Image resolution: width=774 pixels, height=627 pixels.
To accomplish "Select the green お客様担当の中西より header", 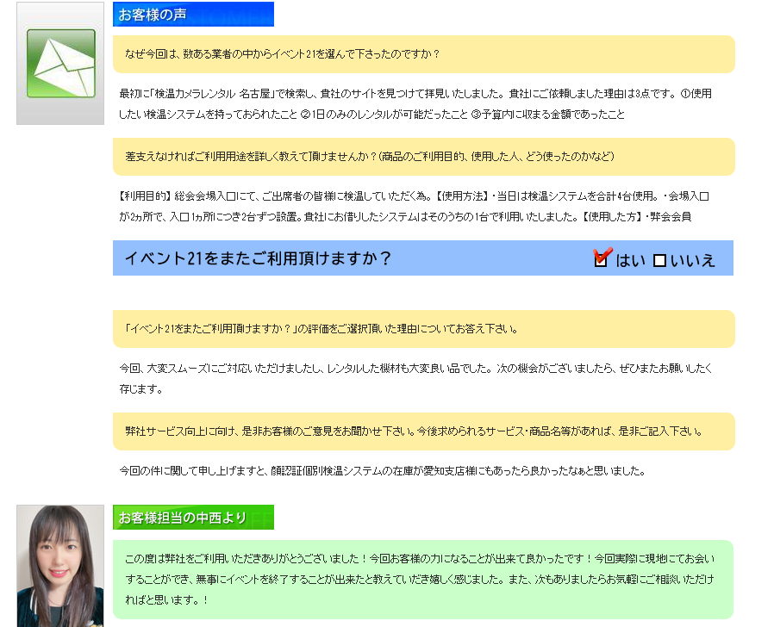I will [193, 518].
